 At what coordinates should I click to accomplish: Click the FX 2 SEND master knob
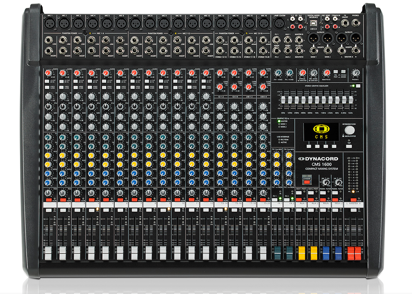pyautogui.click(x=289, y=73)
